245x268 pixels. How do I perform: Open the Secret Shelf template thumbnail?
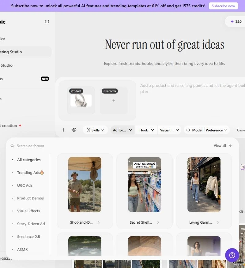(x=145, y=184)
